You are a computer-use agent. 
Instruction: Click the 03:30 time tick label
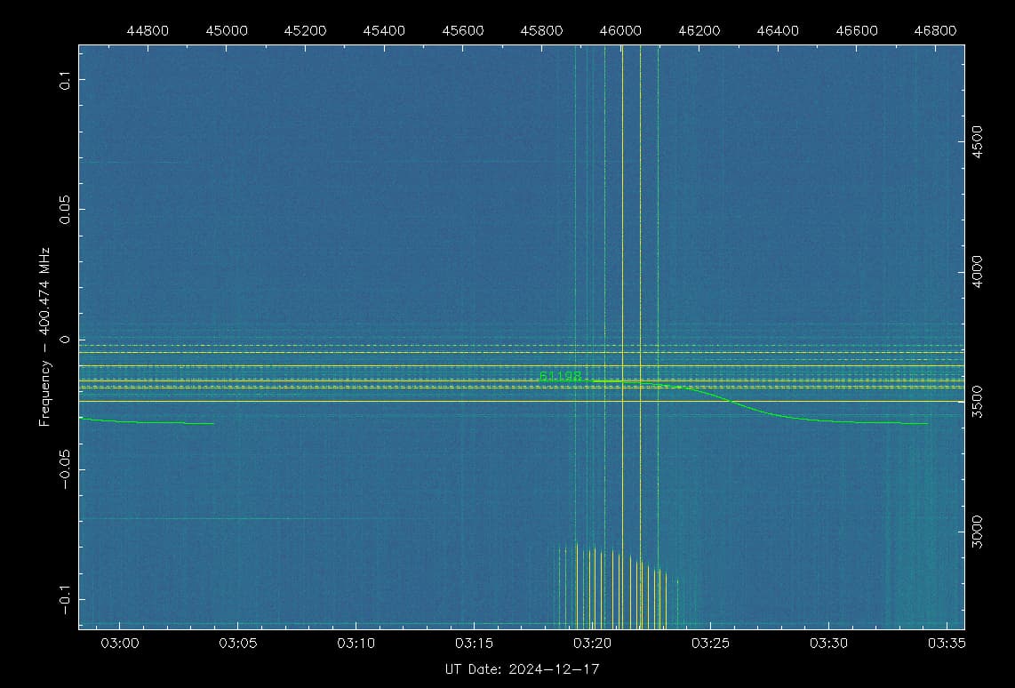(828, 644)
